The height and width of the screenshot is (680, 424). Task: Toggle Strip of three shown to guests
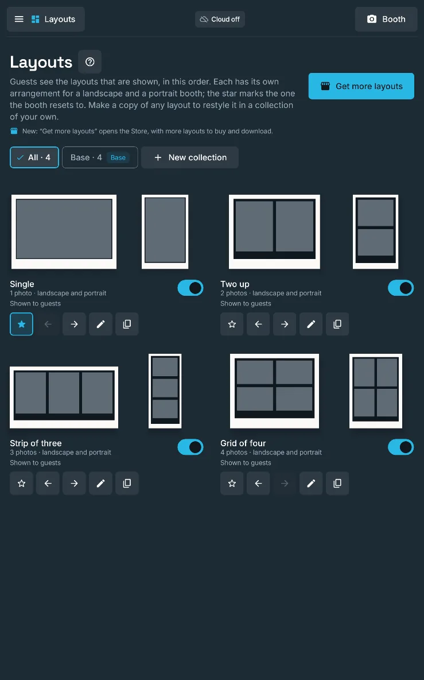tap(190, 447)
